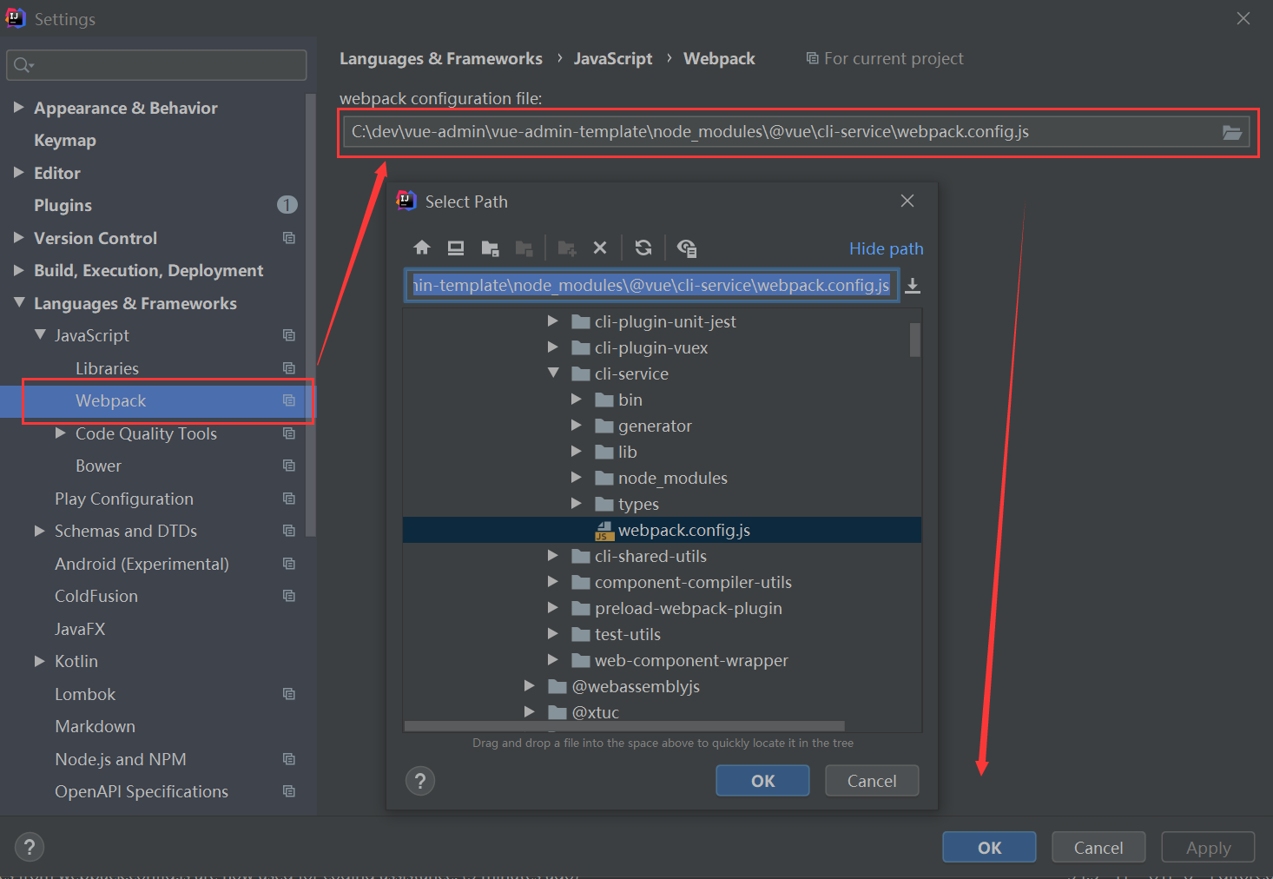Click the project-level icon beside Bower
This screenshot has height=879, width=1273.
click(x=289, y=466)
